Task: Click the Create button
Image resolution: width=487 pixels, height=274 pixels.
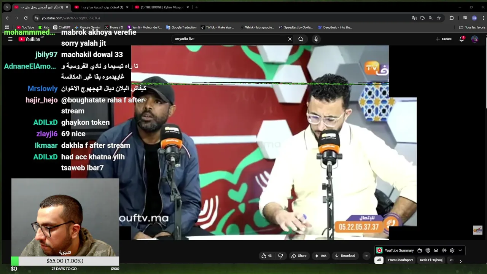Action: point(444,39)
